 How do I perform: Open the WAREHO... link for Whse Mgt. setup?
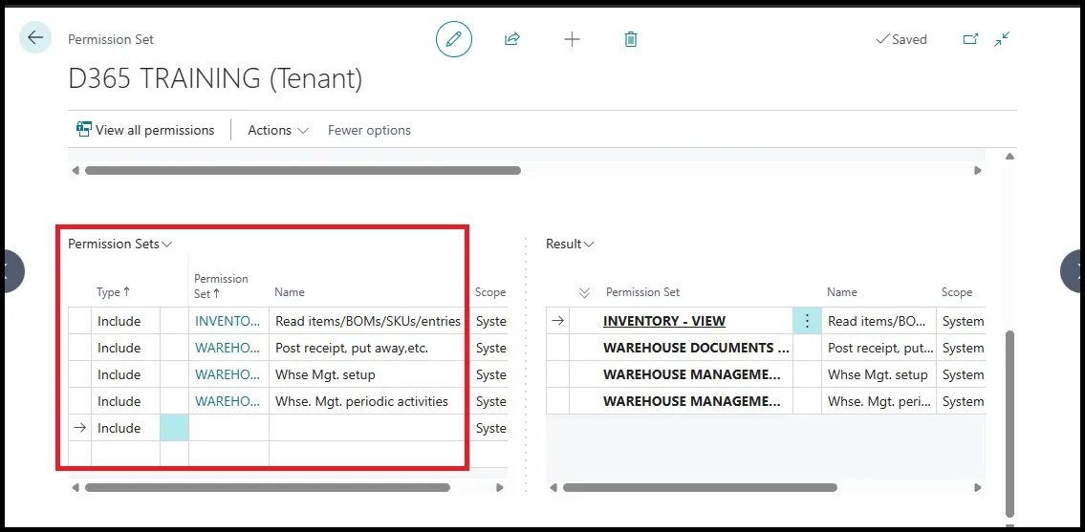[x=228, y=375]
